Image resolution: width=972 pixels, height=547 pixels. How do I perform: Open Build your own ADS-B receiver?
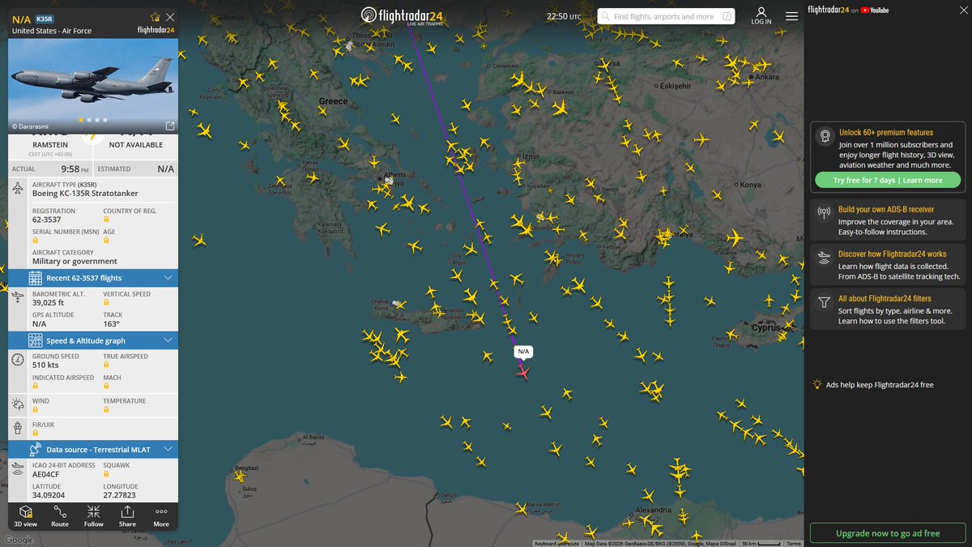886,209
